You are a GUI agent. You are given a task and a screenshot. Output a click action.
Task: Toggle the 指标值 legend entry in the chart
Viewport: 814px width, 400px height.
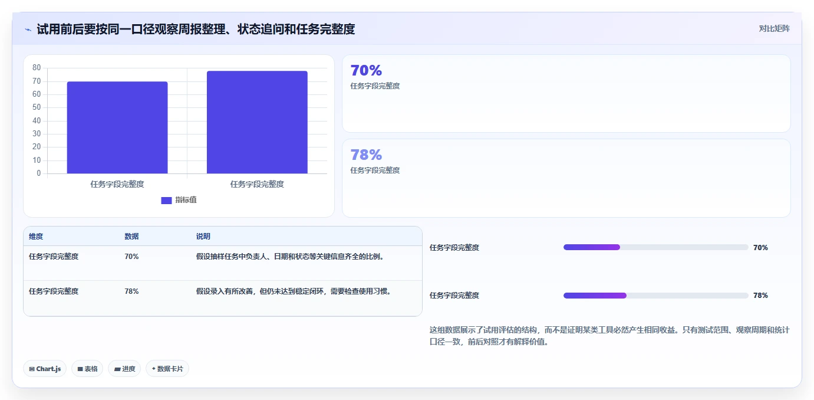179,200
